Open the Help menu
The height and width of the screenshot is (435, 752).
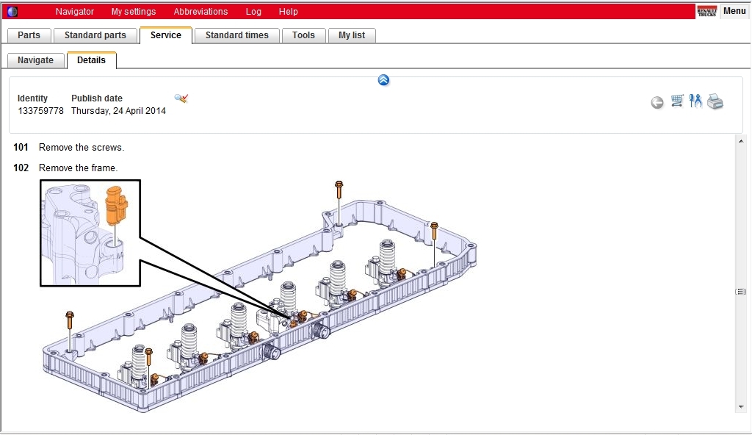click(x=288, y=12)
